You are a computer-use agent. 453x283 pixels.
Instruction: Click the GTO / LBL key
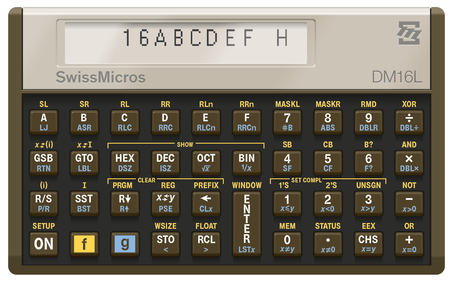click(84, 163)
